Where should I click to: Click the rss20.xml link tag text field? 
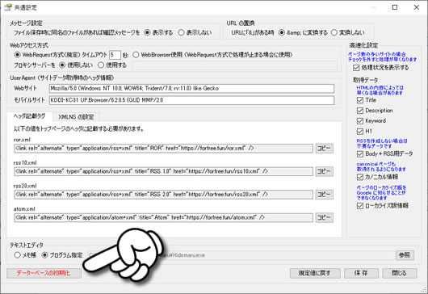(163, 195)
